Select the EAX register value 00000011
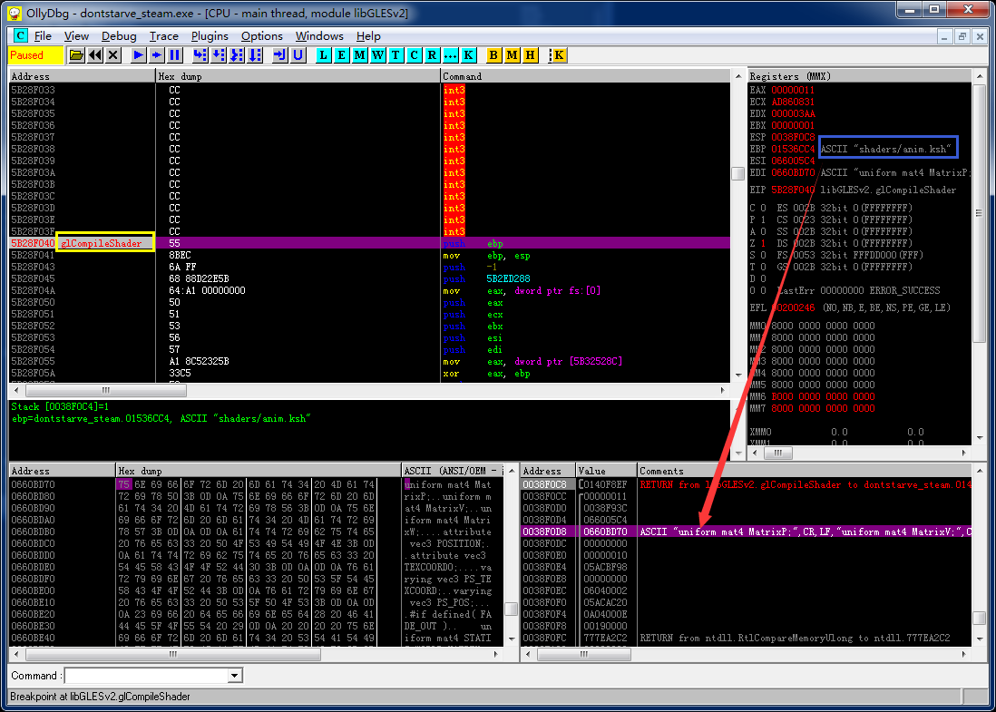996x712 pixels. tap(792, 90)
